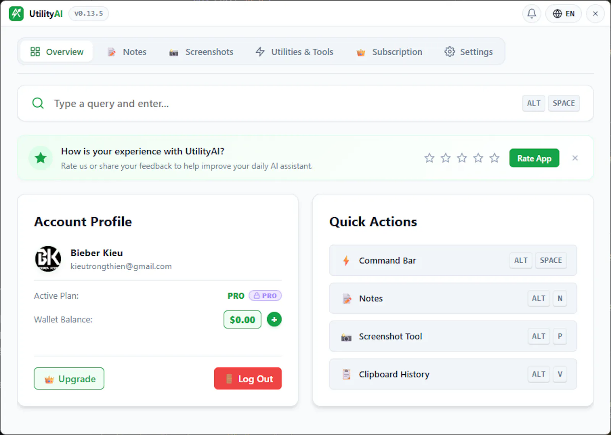This screenshot has width=611, height=435.
Task: Click the v0.13.5 version badge
Action: click(89, 14)
